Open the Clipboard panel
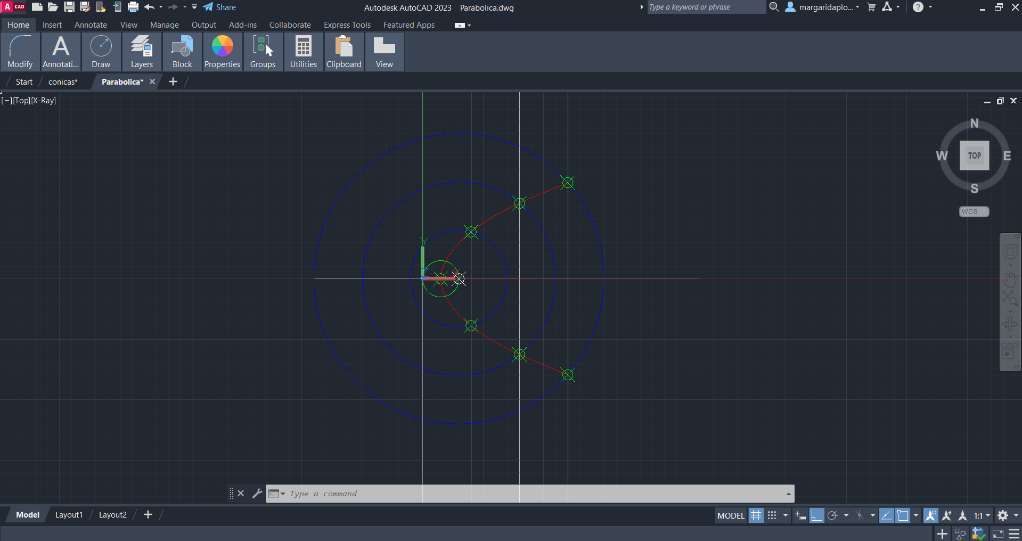The height and width of the screenshot is (541, 1022). [x=344, y=52]
